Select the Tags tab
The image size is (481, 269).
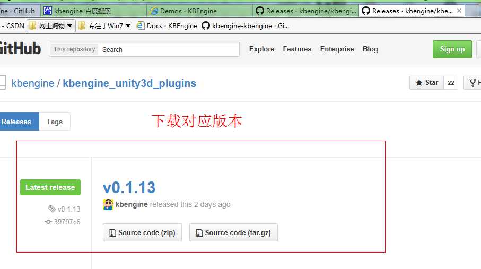[55, 122]
